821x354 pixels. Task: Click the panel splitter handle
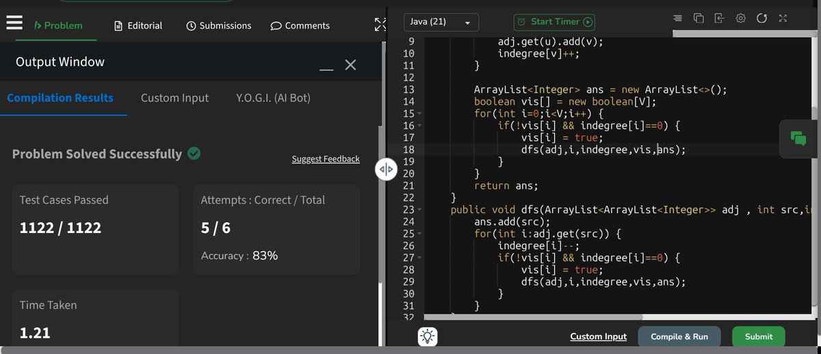point(386,169)
